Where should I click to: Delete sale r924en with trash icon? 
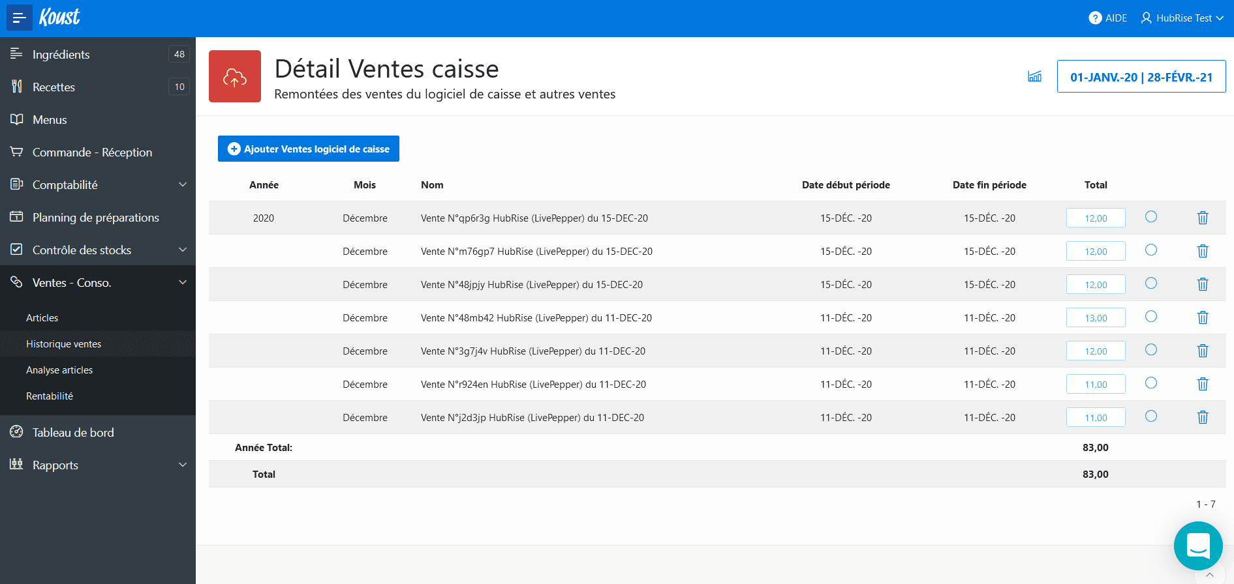[x=1203, y=384]
